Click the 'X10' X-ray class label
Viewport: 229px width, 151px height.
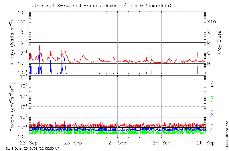(211, 22)
